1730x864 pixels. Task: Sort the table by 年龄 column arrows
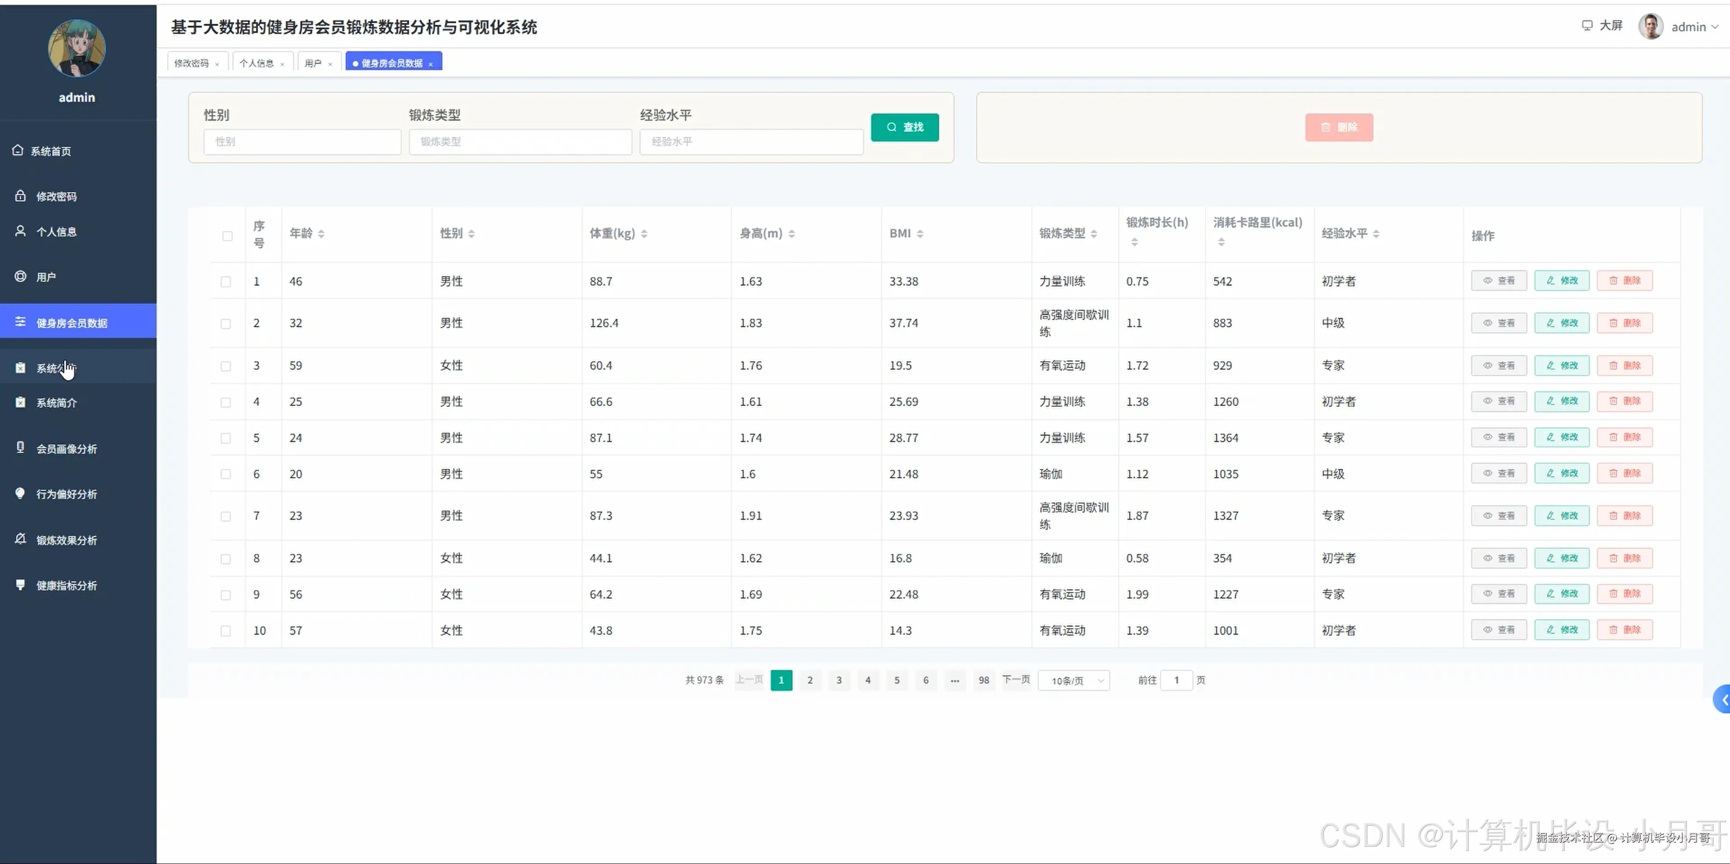tap(321, 234)
